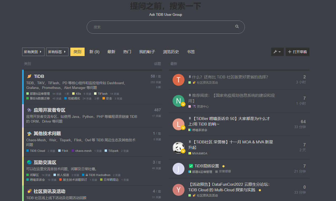Select the 新 (9) tab
This screenshot has width=336, height=201.
(x=94, y=52)
